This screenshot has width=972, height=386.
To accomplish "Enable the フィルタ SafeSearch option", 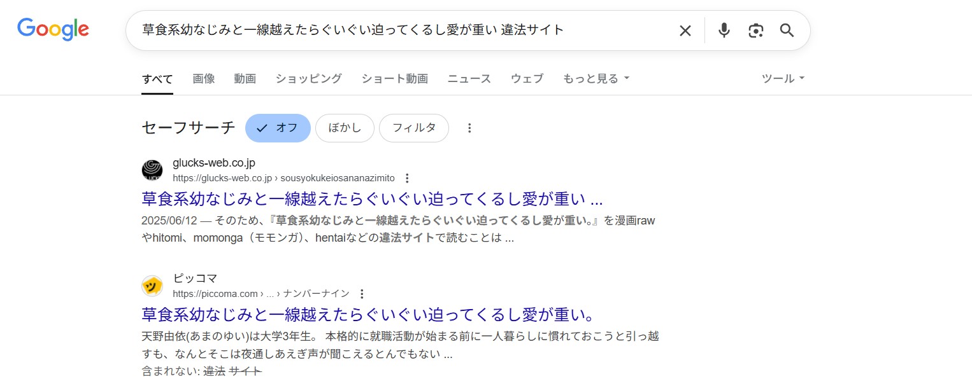I will 414,128.
